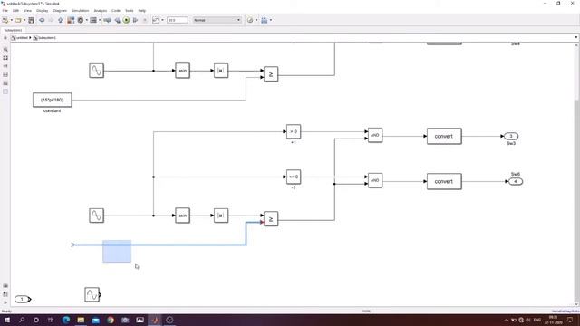
Task: Click the Image icon in left palette
Action: pos(5,83)
